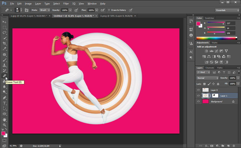Open the eraser Opacity slider dropdown

click(x=70, y=10)
